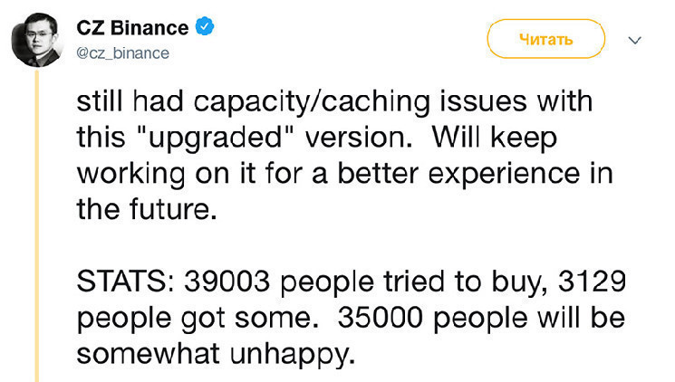Image resolution: width=675 pixels, height=382 pixels.
Task: Click the words 'people got some' in the tweet
Action: pyautogui.click(x=194, y=320)
